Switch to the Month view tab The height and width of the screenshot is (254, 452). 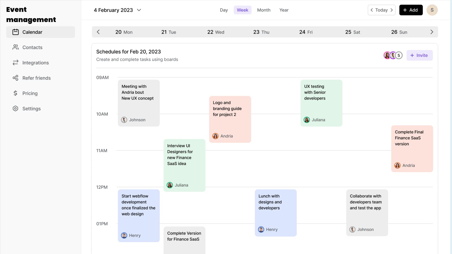tap(264, 10)
